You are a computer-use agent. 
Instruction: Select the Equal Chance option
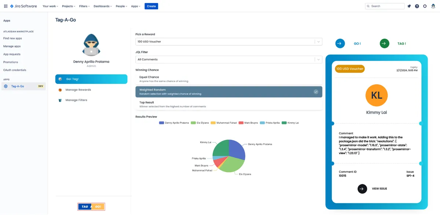pyautogui.click(x=229, y=79)
